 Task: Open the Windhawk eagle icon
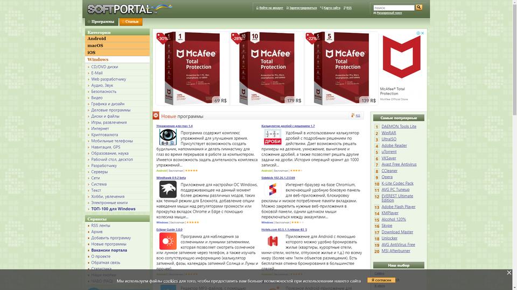click(x=168, y=189)
